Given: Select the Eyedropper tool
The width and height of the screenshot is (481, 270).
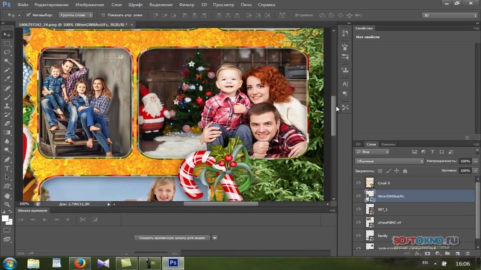Looking at the screenshot, I should 7,79.
